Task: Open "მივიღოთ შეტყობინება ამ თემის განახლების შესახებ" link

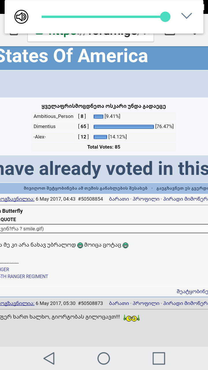Action: (x=86, y=188)
